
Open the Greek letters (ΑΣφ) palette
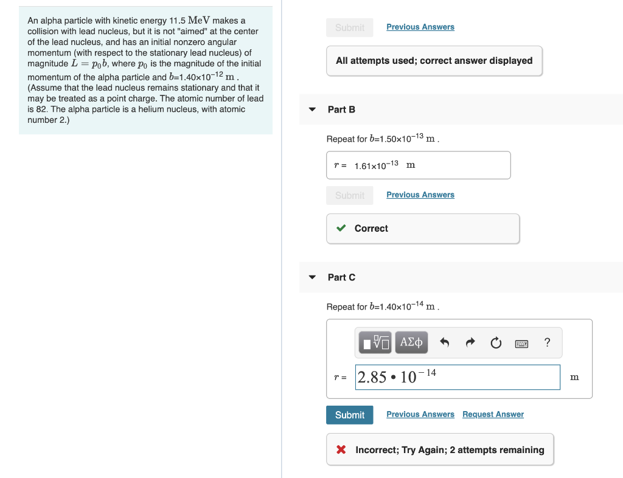coord(411,342)
